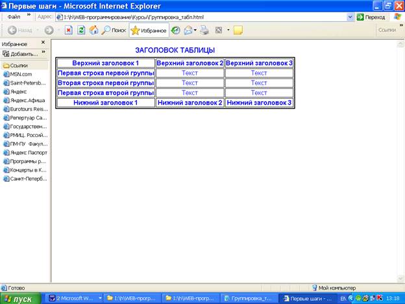Viewport: 405px width, 304px height.
Task: Click the Мой компьютер zone status indicator
Action: click(x=334, y=288)
